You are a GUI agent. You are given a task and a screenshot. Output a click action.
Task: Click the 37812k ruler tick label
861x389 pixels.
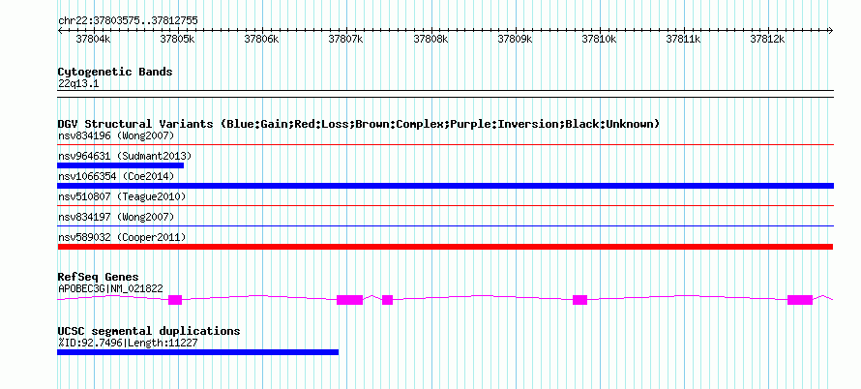768,39
